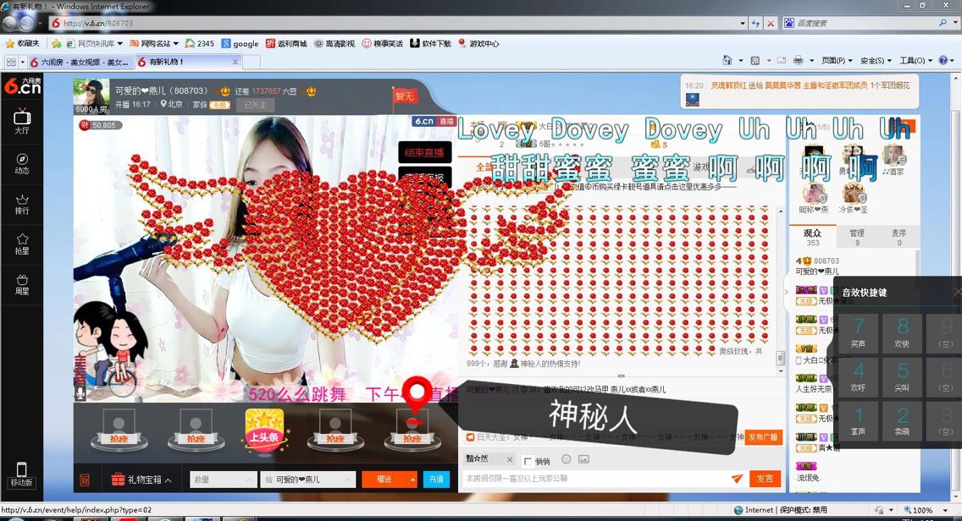Click the 6.cn site logo
Viewport: 962px width, 521px height.
point(22,86)
